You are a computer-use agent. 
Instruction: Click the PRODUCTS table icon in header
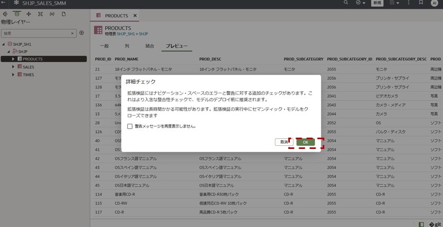[x=98, y=30]
